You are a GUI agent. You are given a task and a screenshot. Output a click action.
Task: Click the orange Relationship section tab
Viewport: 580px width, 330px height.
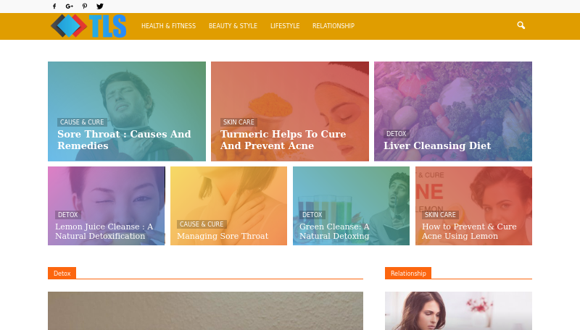coord(408,273)
